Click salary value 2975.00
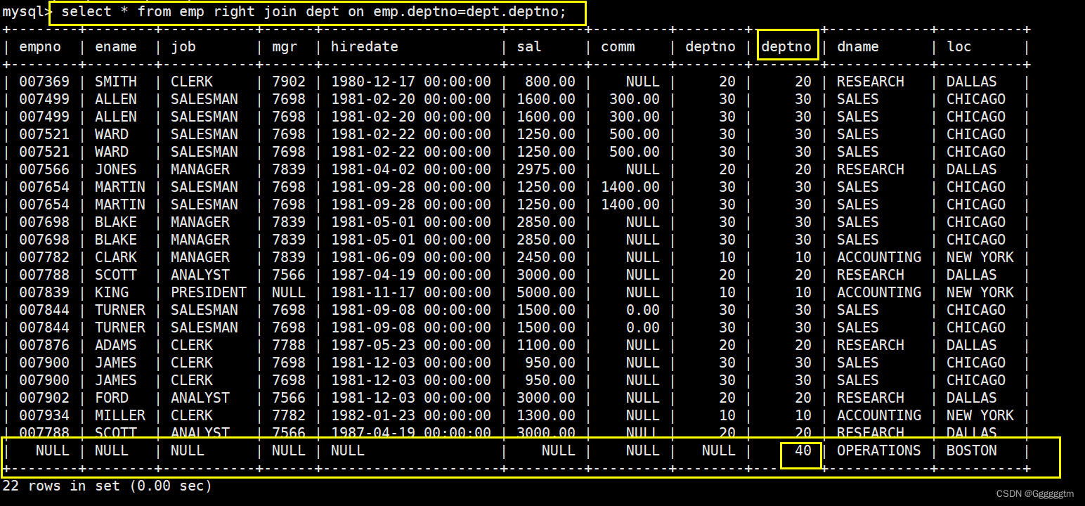 click(x=546, y=169)
